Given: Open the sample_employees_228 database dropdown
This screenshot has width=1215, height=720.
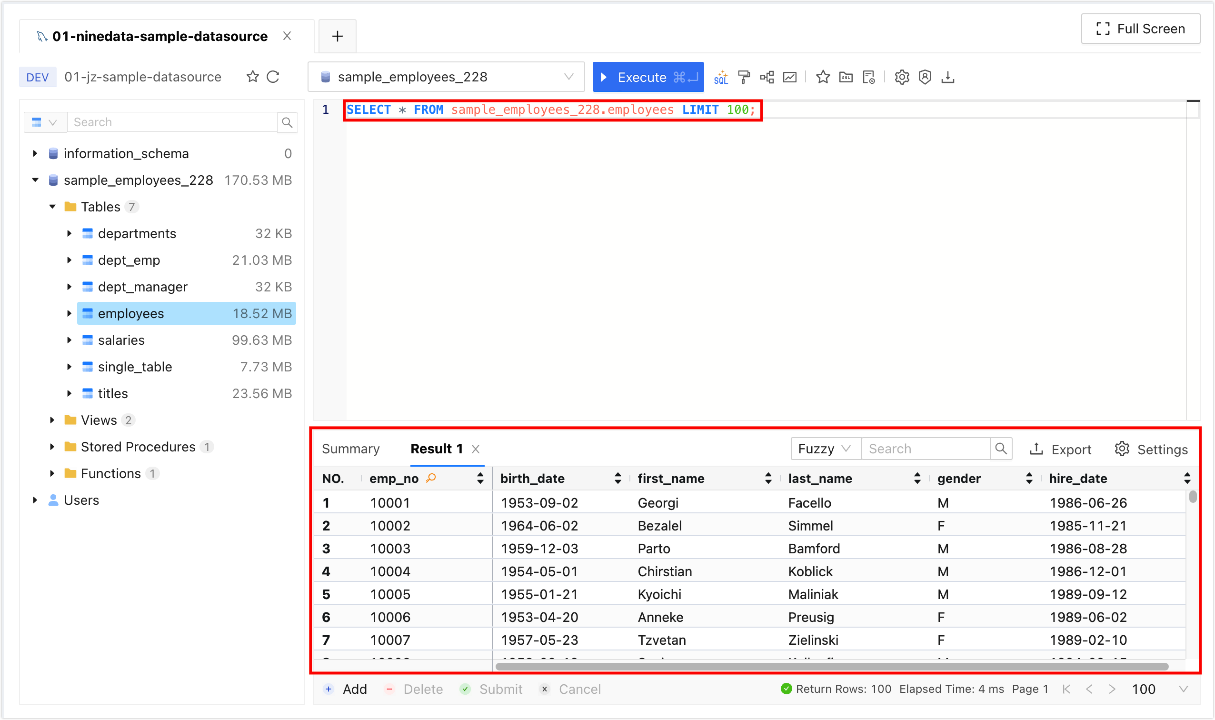Looking at the screenshot, I should coord(446,77).
